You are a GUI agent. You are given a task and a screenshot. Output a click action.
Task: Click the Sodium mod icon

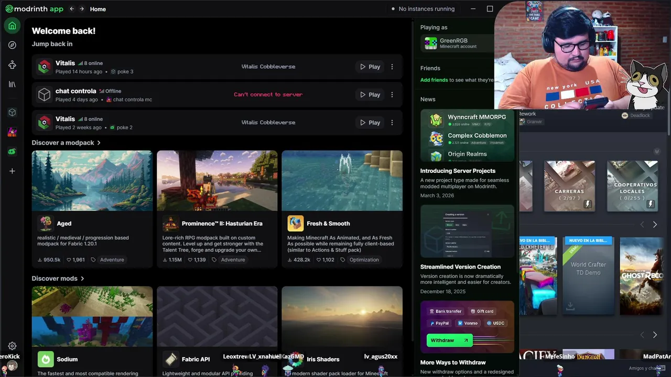[x=46, y=359]
